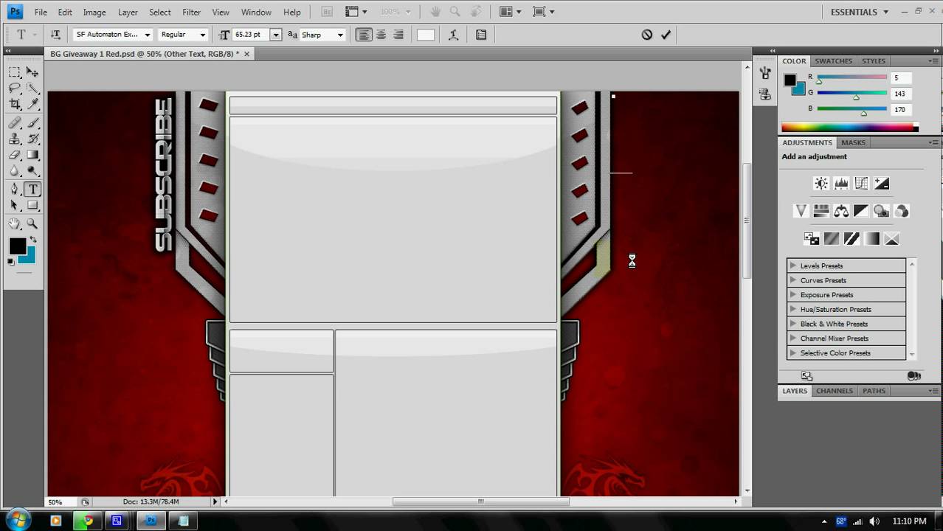
Task: Click the color spectrum ramp
Action: pos(849,128)
